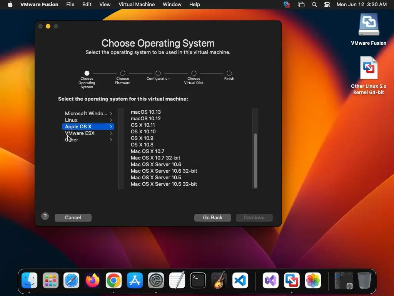Select OS X 10.9
Image resolution: width=394 pixels, height=296 pixels.
[142, 138]
